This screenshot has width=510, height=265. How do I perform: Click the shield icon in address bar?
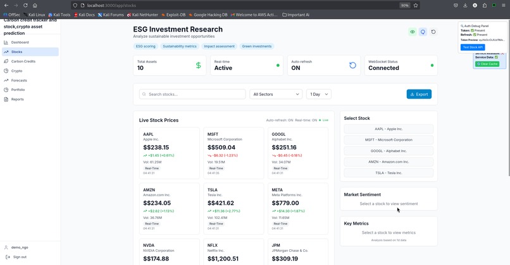(75, 6)
